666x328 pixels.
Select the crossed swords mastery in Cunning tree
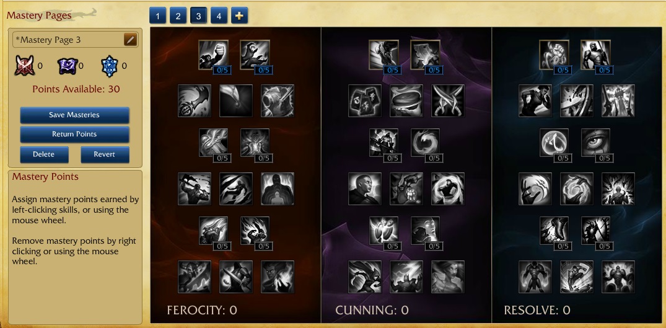(448, 100)
